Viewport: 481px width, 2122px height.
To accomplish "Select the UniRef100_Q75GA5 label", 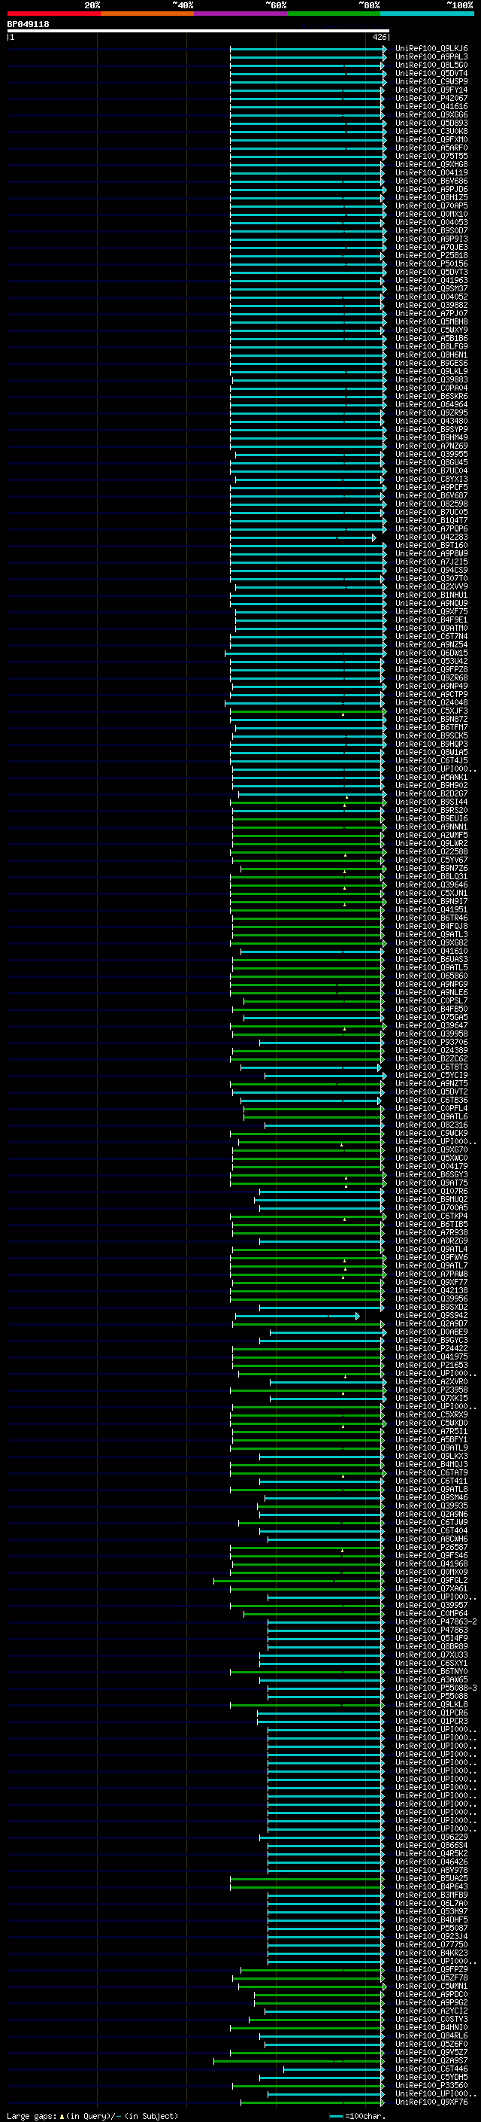I will click(x=431, y=1018).
